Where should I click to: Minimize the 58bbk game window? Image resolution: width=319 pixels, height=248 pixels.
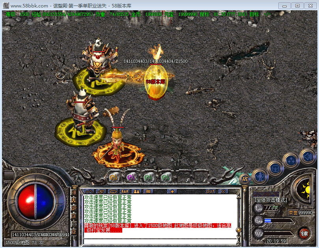pyautogui.click(x=284, y=6)
